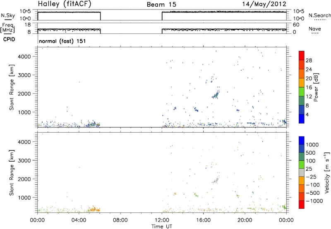
Task: Select the "3000" tick of the power panel
Action: pyautogui.click(x=24, y=75)
